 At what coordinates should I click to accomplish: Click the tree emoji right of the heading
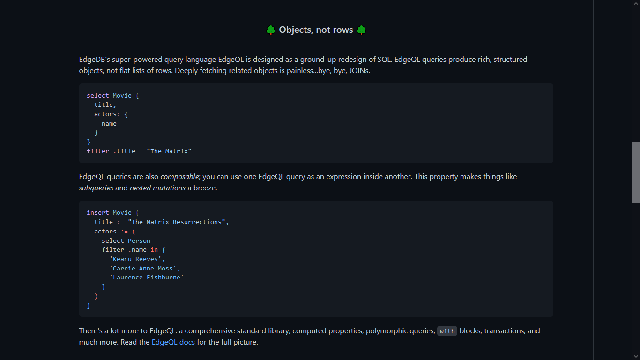pyautogui.click(x=361, y=30)
